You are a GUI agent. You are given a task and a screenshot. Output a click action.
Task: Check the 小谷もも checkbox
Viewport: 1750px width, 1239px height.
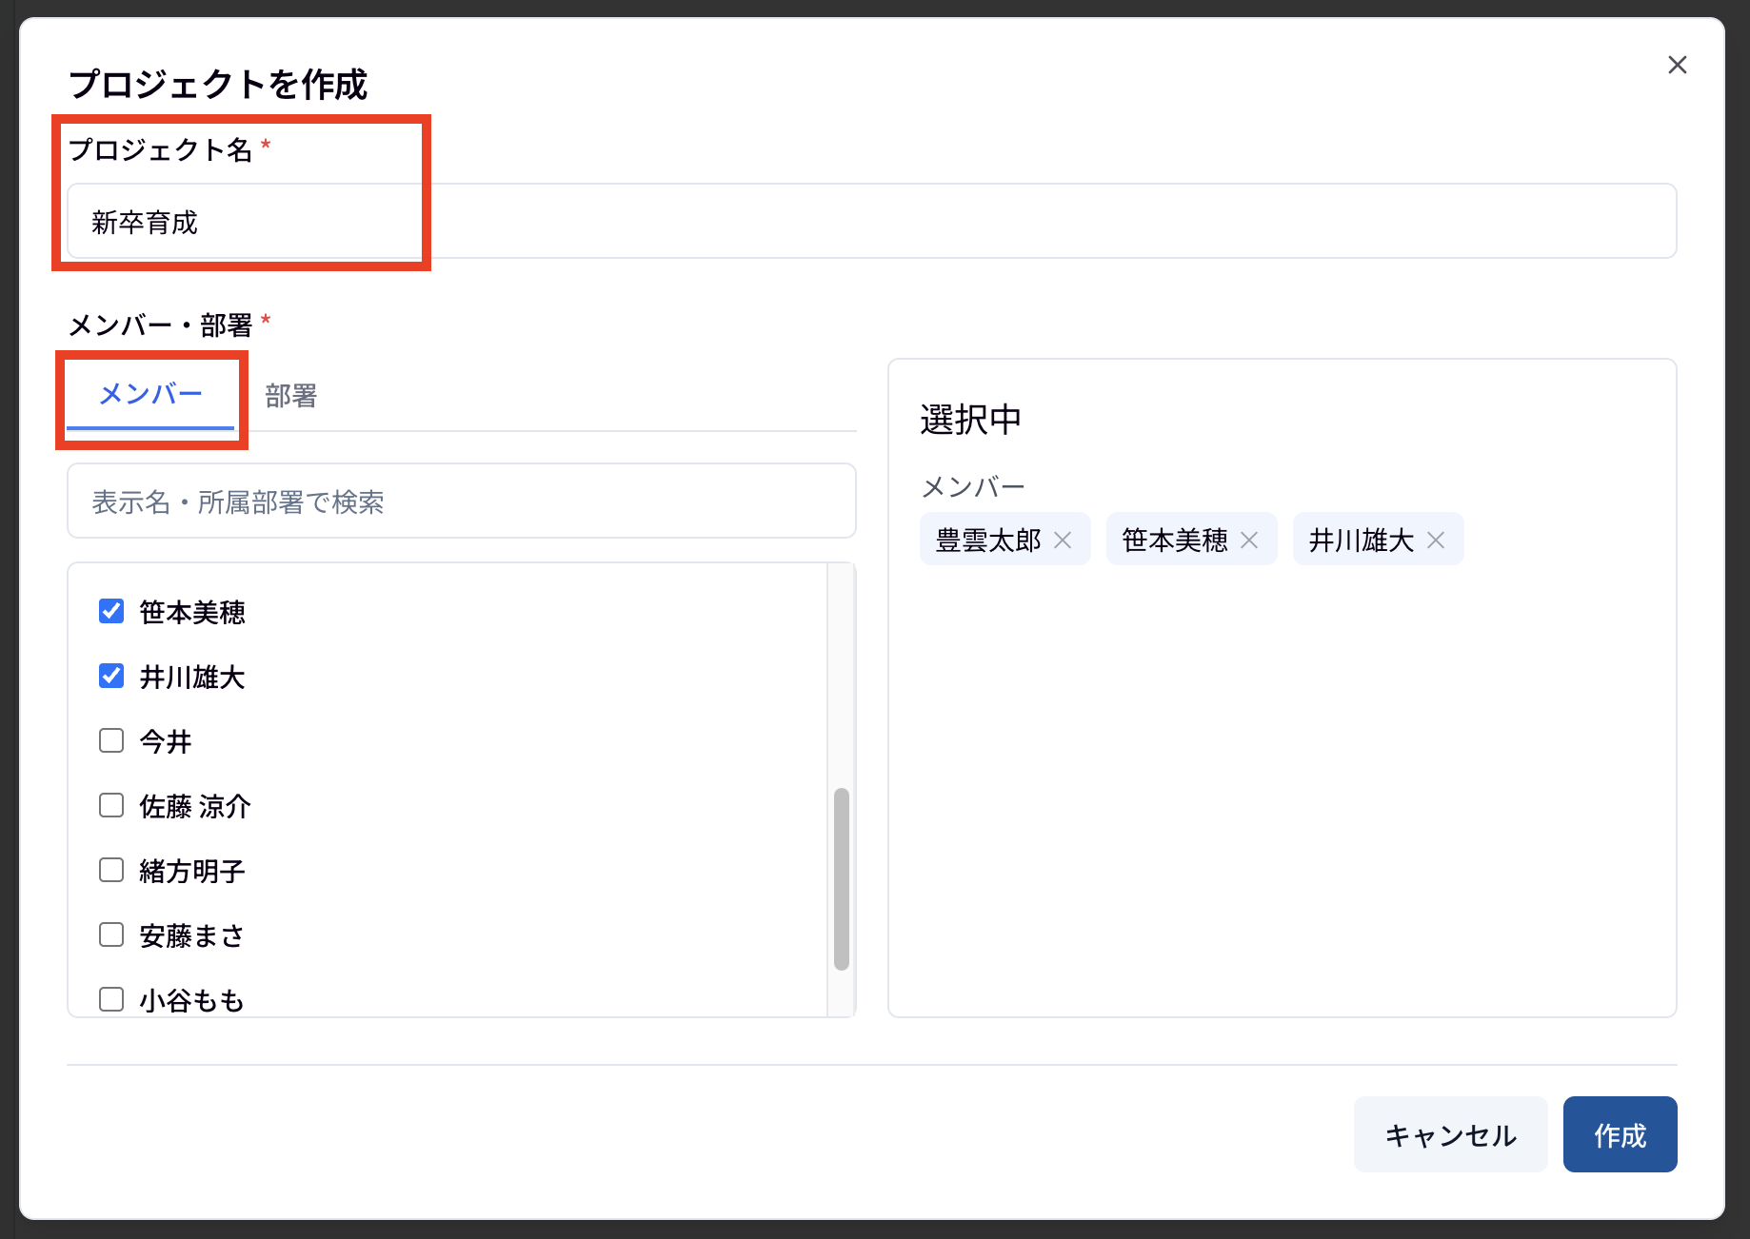[111, 999]
